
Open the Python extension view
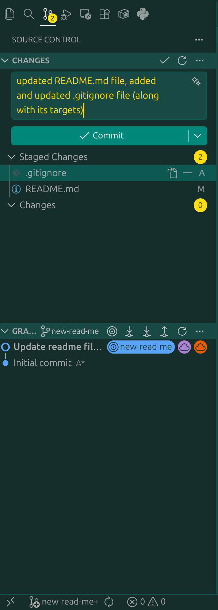[142, 14]
